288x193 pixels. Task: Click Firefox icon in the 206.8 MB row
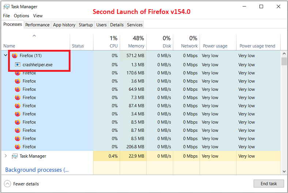[x=18, y=146]
